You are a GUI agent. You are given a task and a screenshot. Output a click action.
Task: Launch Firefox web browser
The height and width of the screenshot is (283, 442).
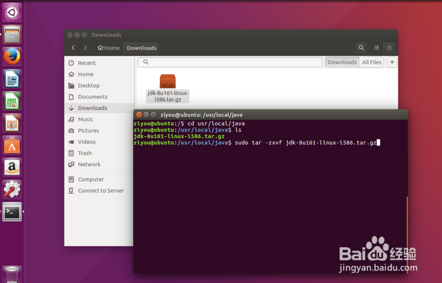tap(12, 57)
